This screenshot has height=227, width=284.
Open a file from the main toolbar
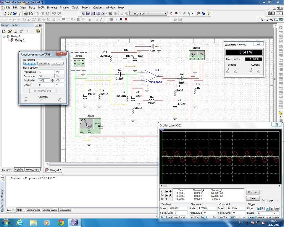(10, 13)
